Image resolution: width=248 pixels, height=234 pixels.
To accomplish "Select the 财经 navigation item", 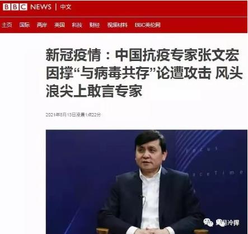I will pyautogui.click(x=95, y=25).
